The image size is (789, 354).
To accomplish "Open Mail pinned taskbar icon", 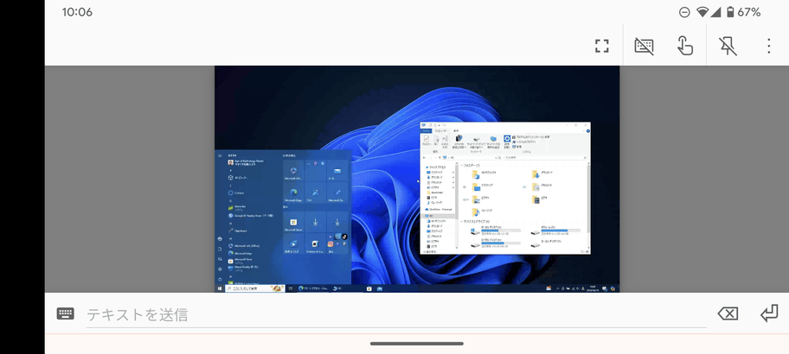I will click(x=380, y=288).
